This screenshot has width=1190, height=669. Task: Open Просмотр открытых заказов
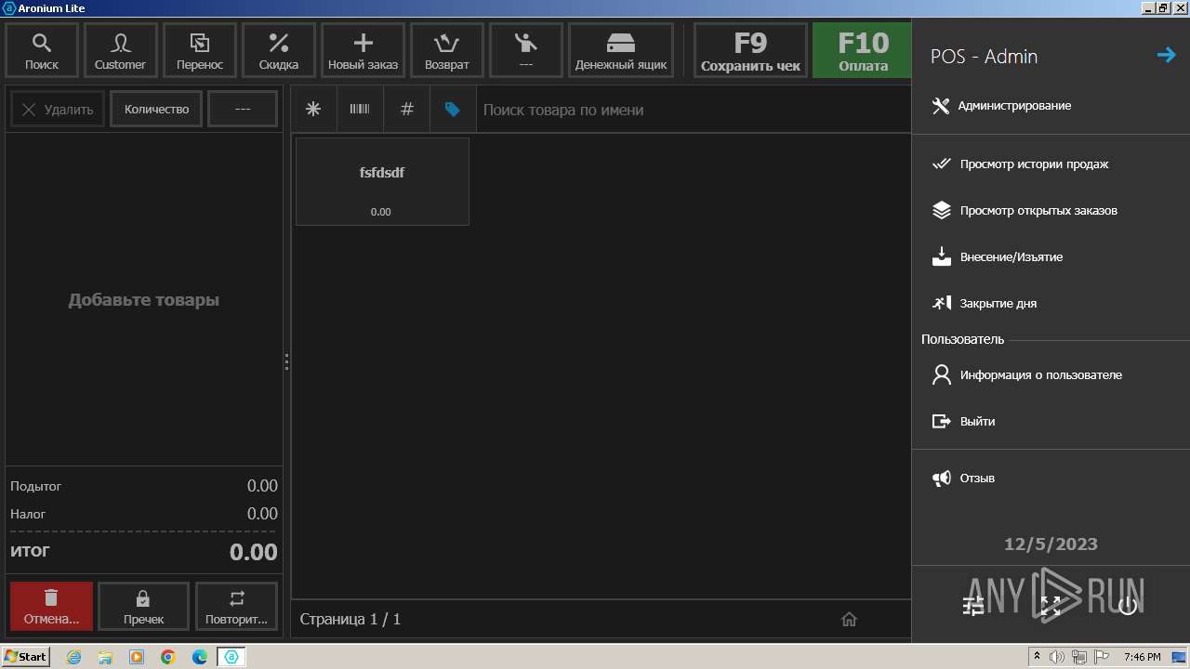pos(1051,211)
